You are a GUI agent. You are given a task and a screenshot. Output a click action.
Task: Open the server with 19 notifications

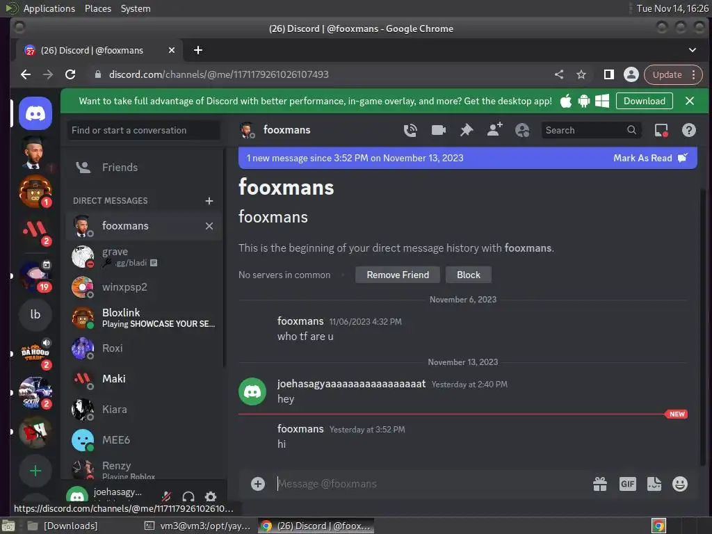click(35, 275)
